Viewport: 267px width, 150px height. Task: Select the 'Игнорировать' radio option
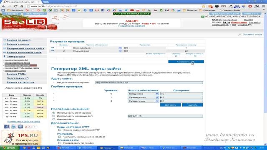[x=54, y=119]
